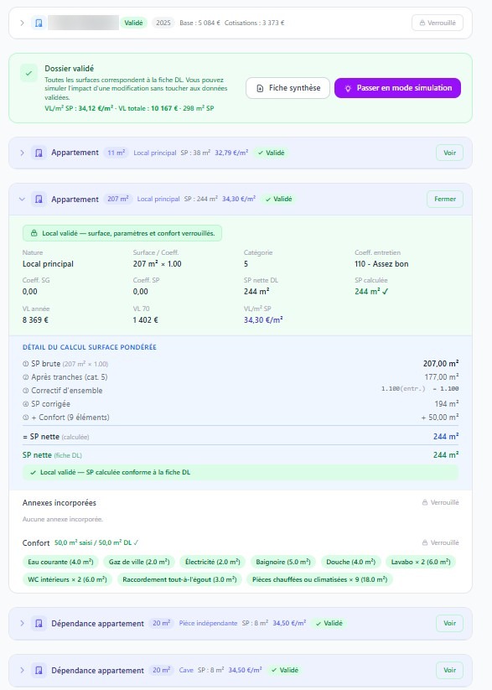Click the Pièces chauffées ou climatisées chip

(x=320, y=579)
